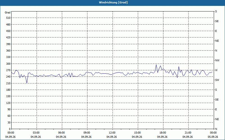Click the 450 degree axis label
The width and height of the screenshot is (225, 140).
point(8,31)
